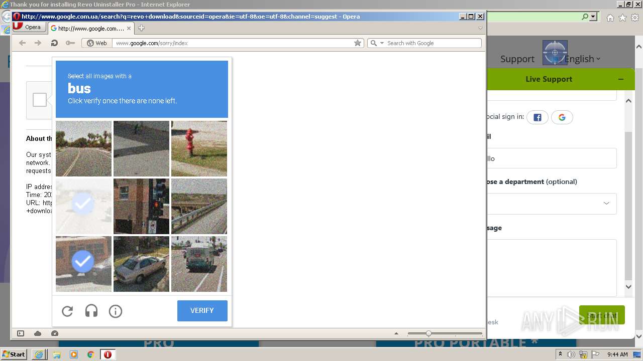Collapse the Live Support panel

pyautogui.click(x=621, y=79)
